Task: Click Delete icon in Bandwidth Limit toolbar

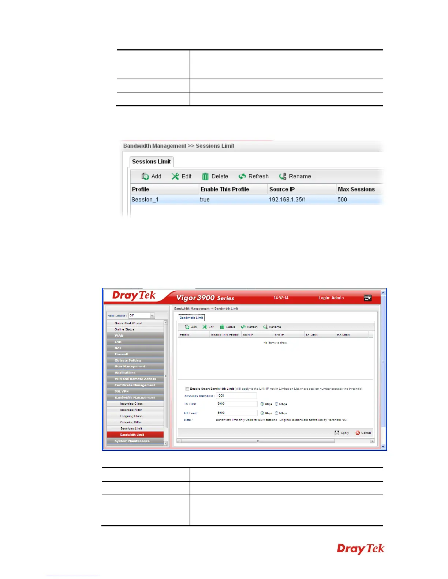Action: [222, 327]
